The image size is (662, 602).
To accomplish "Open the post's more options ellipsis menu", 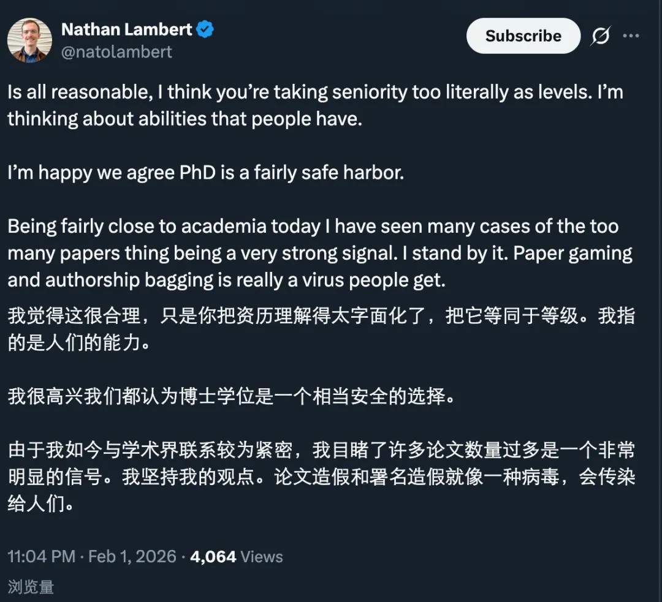I will click(632, 36).
